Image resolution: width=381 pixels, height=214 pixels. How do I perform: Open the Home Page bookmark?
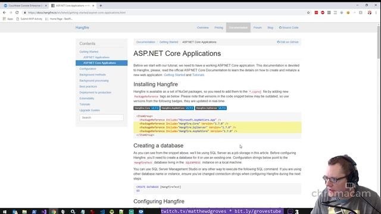[x=59, y=19]
